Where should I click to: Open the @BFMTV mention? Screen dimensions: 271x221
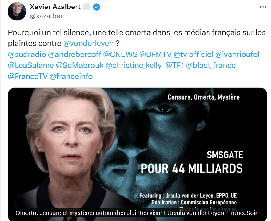(155, 54)
